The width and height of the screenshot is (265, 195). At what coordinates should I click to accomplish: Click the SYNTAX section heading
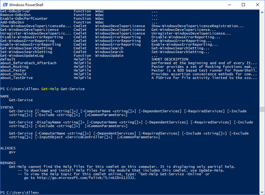pyautogui.click(x=6, y=107)
